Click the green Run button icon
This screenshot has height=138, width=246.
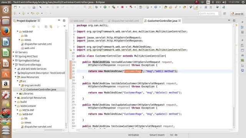[x=105, y=7]
